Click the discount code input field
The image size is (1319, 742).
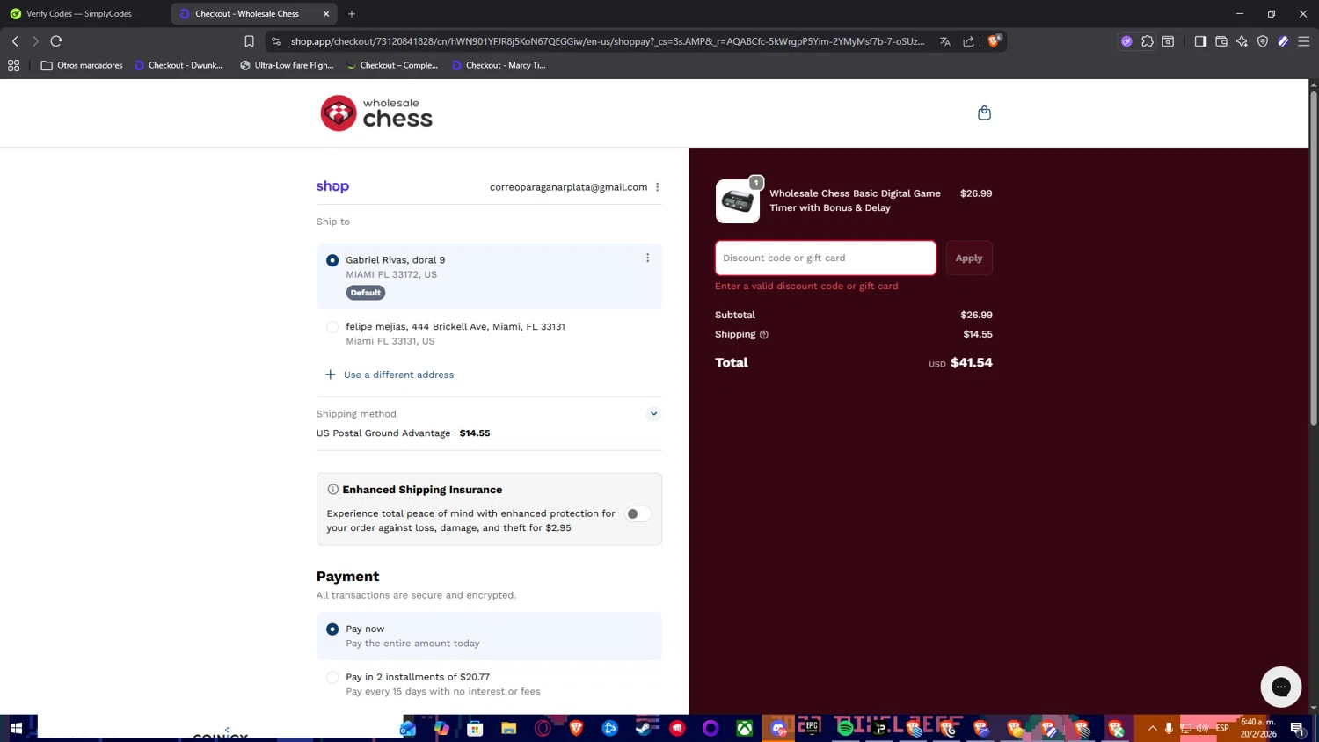826,258
